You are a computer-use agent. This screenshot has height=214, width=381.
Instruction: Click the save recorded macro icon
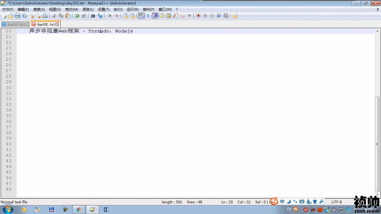(x=226, y=16)
